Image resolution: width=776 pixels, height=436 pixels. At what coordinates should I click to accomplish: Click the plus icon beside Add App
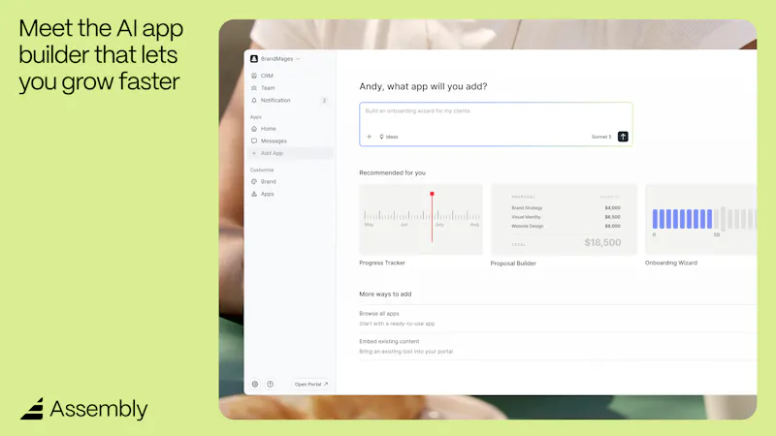pyautogui.click(x=254, y=153)
